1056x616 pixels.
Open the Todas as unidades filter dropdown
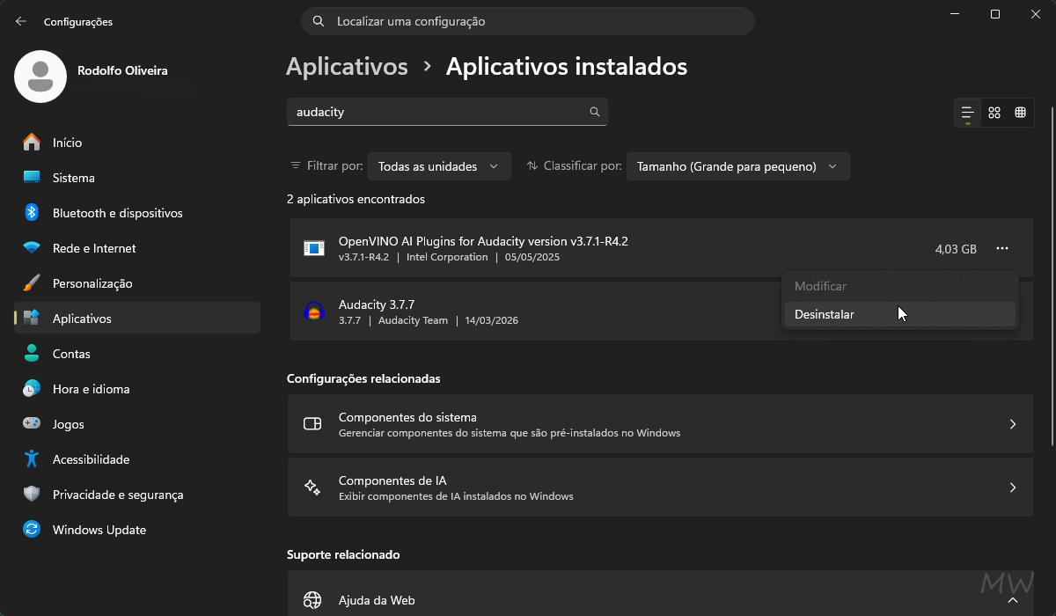pos(438,165)
